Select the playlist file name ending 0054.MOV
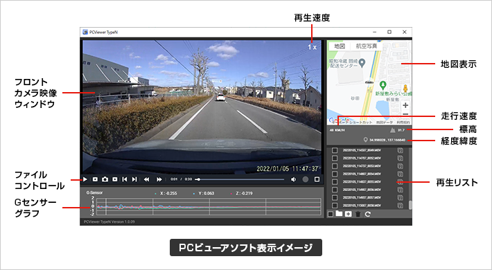Viewport: 492px width, 270px height. 362,174
